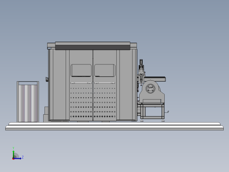Select the left door window on the enclosure

tap(81, 71)
